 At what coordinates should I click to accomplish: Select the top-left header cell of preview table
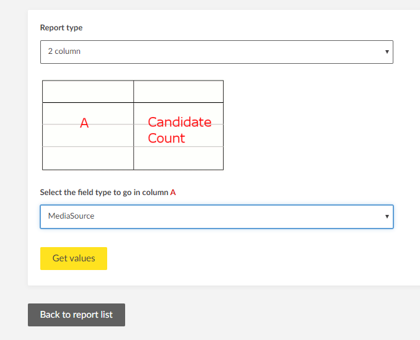[88, 92]
